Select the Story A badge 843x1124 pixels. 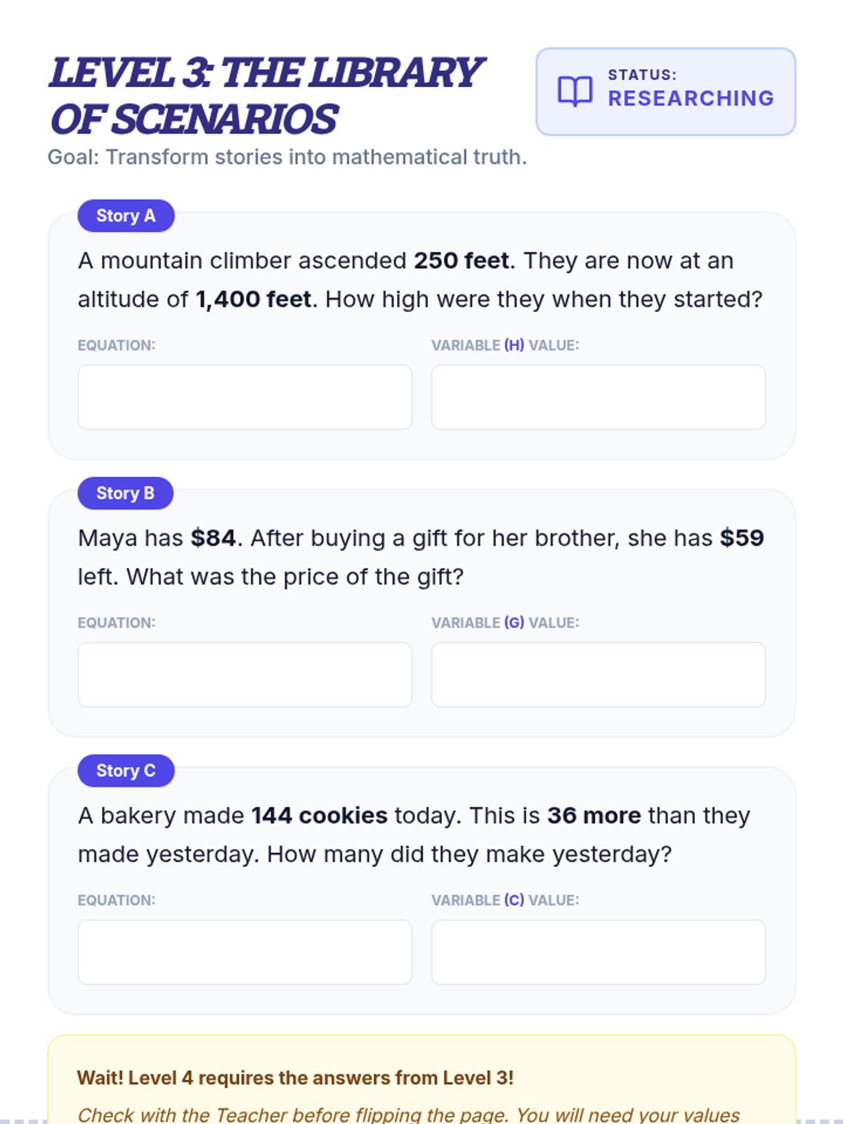click(x=126, y=216)
